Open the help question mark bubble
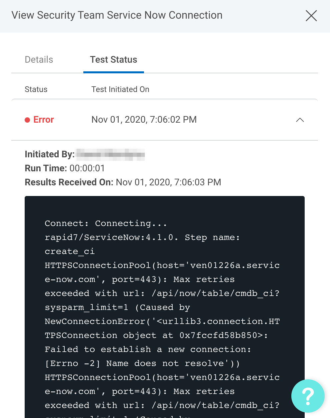330x418 pixels. [x=308, y=396]
